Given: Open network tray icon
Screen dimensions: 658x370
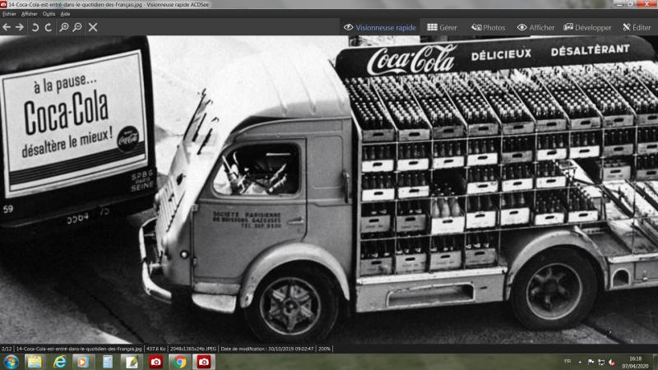Looking at the screenshot, I should pos(601,362).
